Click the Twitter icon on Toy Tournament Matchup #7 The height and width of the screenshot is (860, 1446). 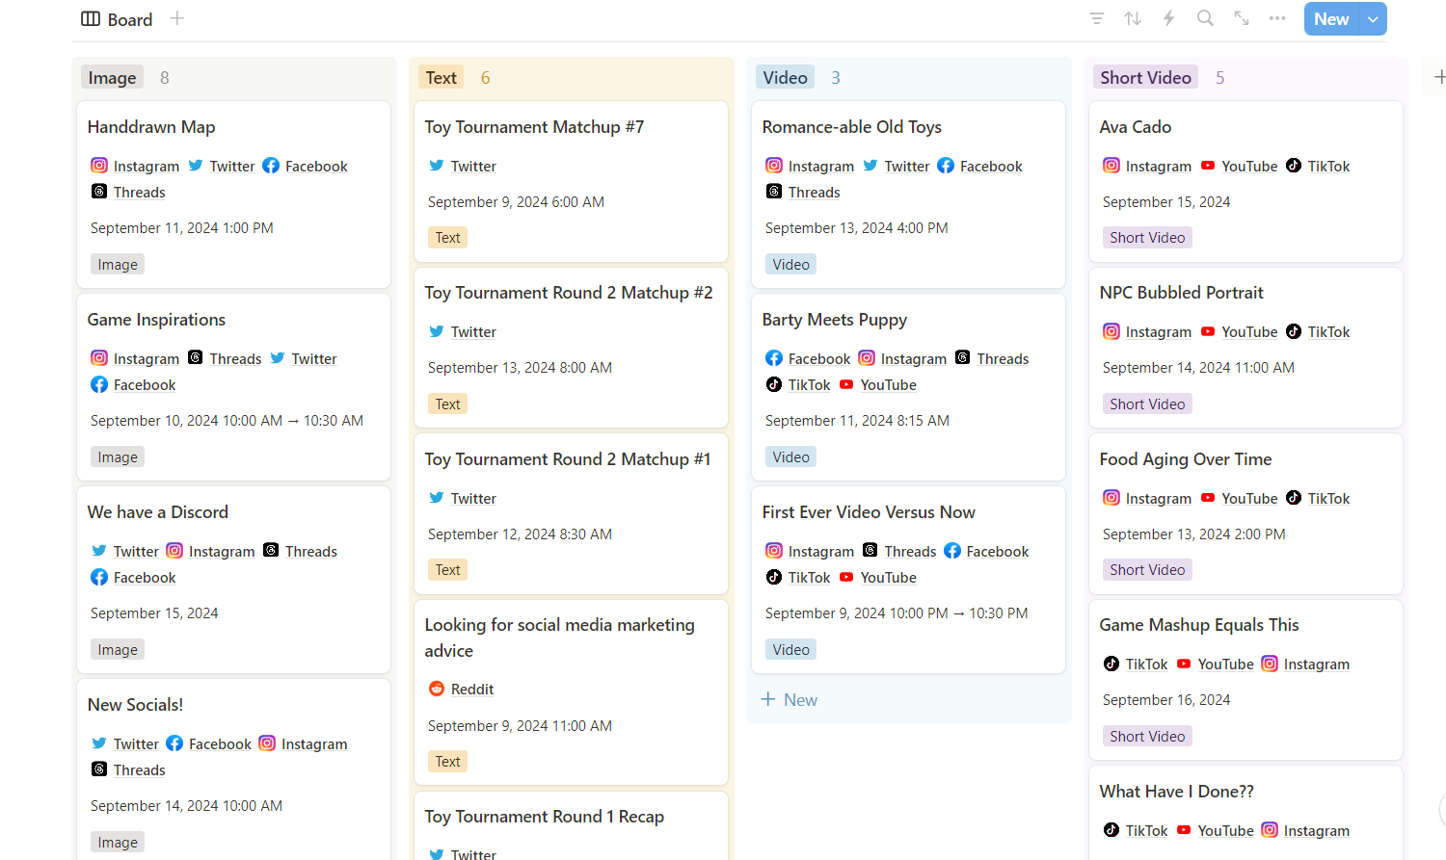tap(437, 166)
